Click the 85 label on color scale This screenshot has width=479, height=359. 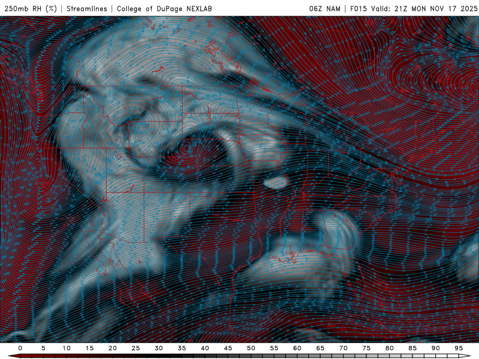point(413,348)
